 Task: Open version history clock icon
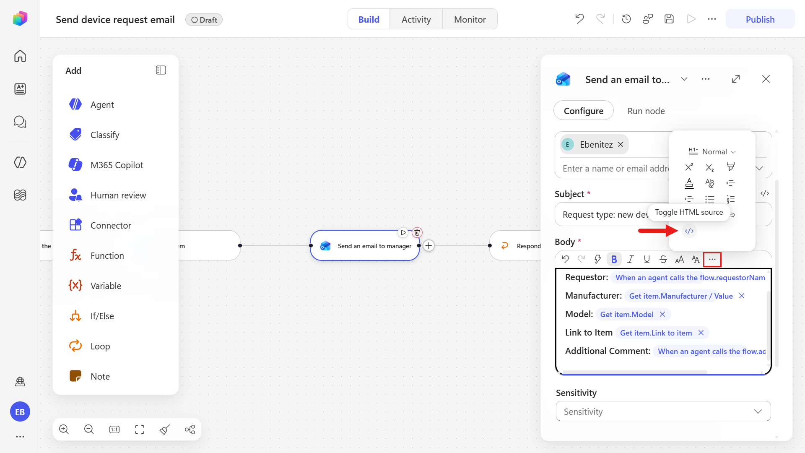(626, 19)
